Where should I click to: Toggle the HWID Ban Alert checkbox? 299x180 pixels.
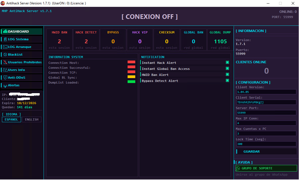click(x=227, y=75)
